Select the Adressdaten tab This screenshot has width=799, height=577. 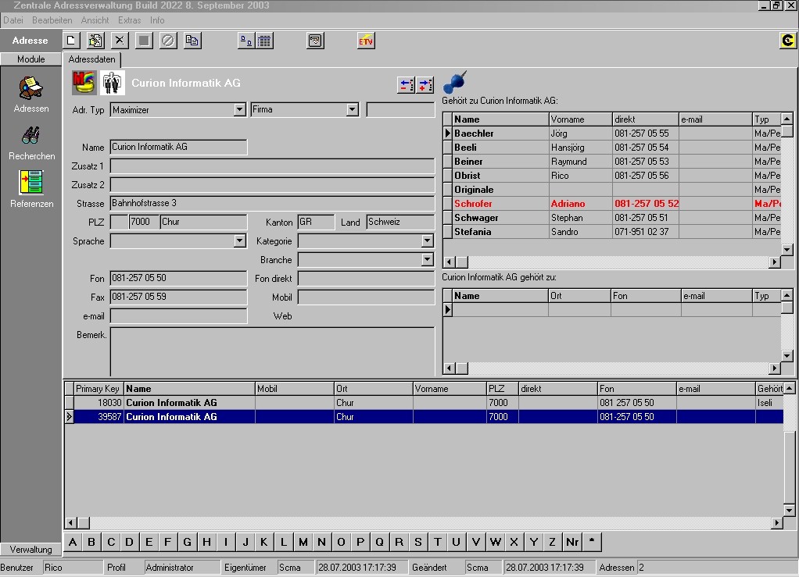point(91,59)
